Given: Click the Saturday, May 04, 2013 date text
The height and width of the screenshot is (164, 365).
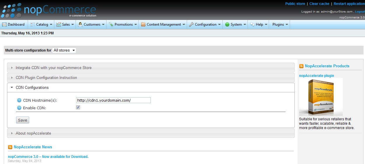Looking at the screenshot, I should coord(25,161).
